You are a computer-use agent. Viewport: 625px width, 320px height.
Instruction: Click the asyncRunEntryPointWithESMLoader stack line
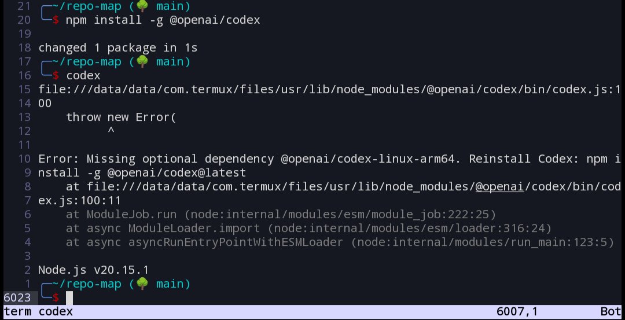pyautogui.click(x=340, y=242)
